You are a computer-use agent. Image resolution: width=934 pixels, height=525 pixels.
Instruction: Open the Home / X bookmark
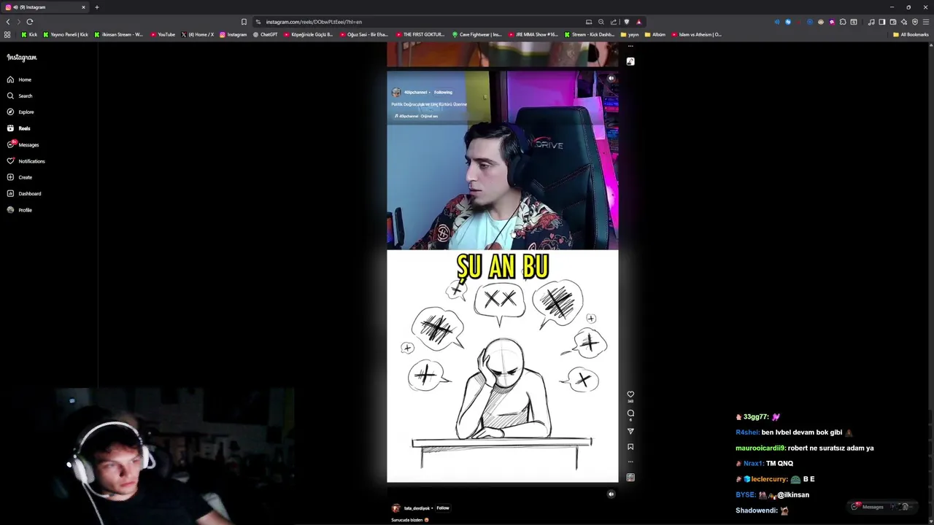point(198,34)
